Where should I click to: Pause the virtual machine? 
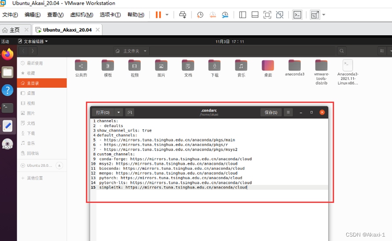click(x=158, y=15)
